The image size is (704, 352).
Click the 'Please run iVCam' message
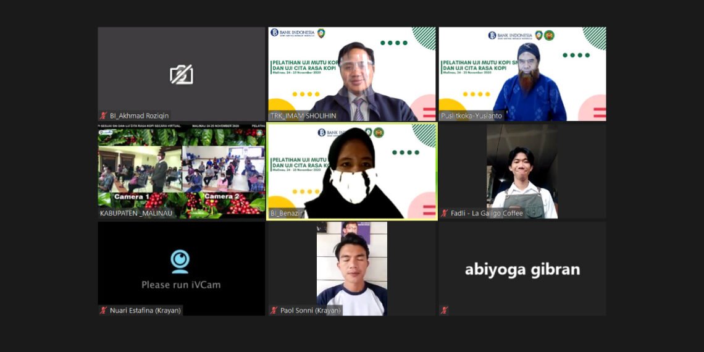[x=181, y=285]
